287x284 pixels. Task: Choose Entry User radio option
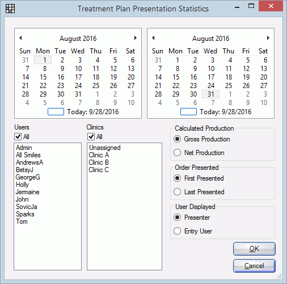[177, 231]
